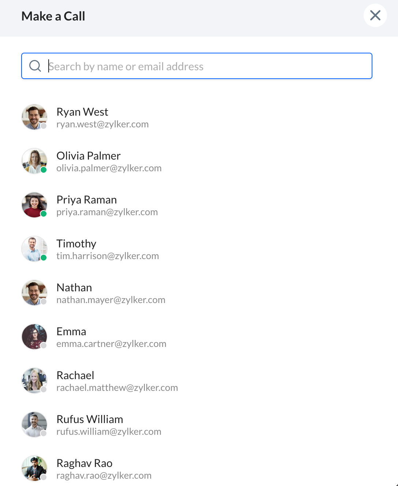This screenshot has width=398, height=486.
Task: Click Rufus William's avatar
Action: 34,425
